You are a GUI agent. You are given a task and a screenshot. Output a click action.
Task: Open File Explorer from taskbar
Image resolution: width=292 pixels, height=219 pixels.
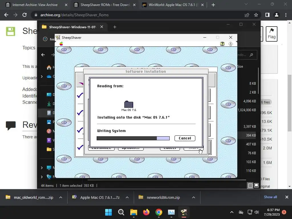tap(133, 212)
